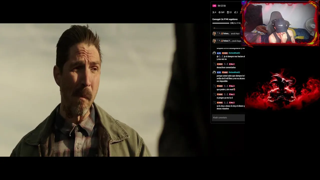Click comment text 'si pregro ya me la vi'
Image resolution: width=320 pixels, height=180 pixels.
pos(224,98)
